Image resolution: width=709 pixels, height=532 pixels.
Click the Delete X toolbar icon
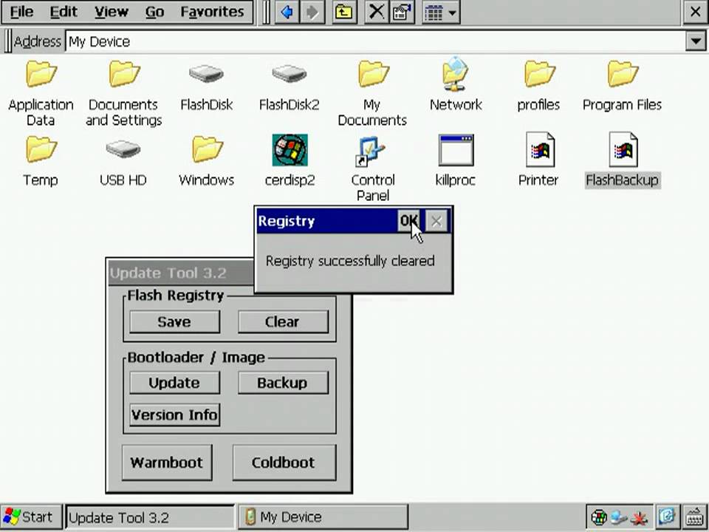click(x=376, y=13)
